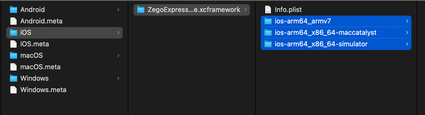The height and width of the screenshot is (115, 425).
Task: Select the ios-arm64_x86_64-maccatalyst folder name
Action: tap(326, 33)
